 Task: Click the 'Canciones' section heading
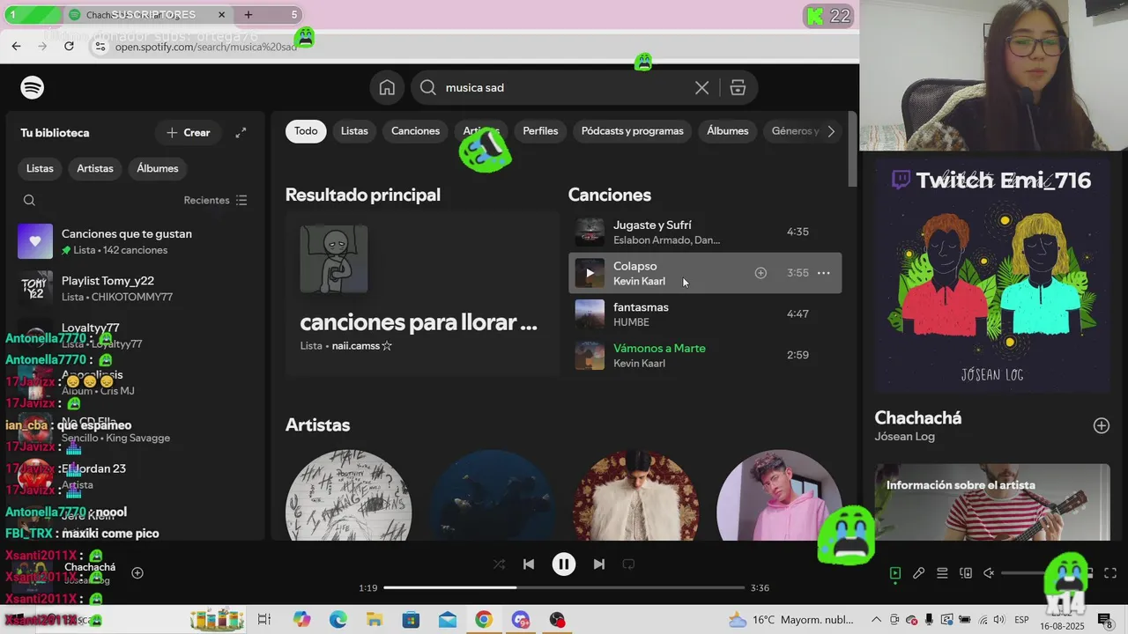610,195
